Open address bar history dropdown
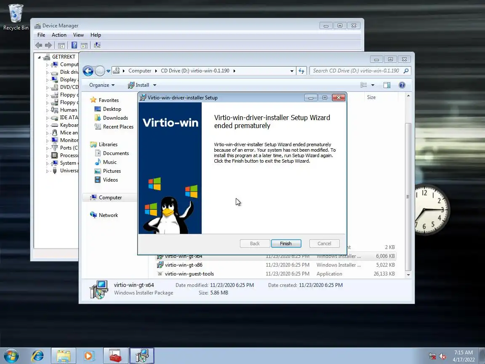 (292, 71)
